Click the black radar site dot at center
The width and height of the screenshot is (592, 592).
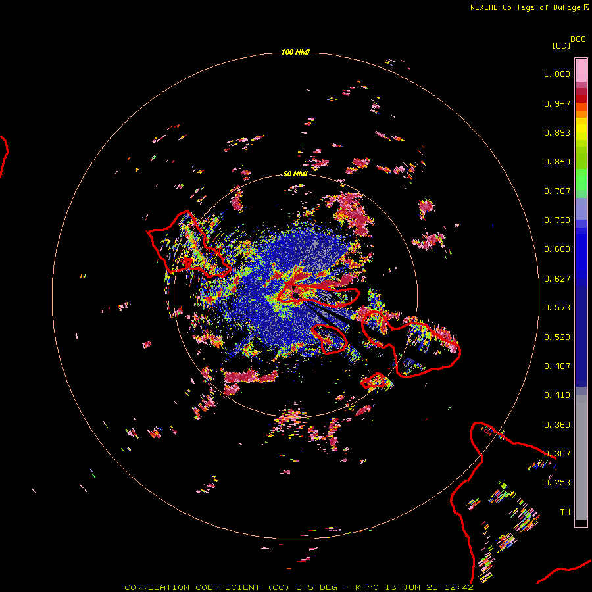point(295,295)
